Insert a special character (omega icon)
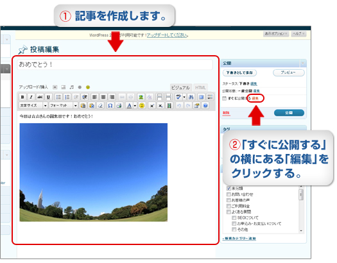 tap(110, 106)
